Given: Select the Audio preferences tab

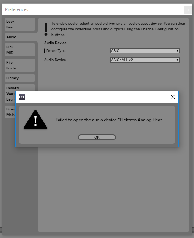Looking at the screenshot, I should tap(20, 37).
